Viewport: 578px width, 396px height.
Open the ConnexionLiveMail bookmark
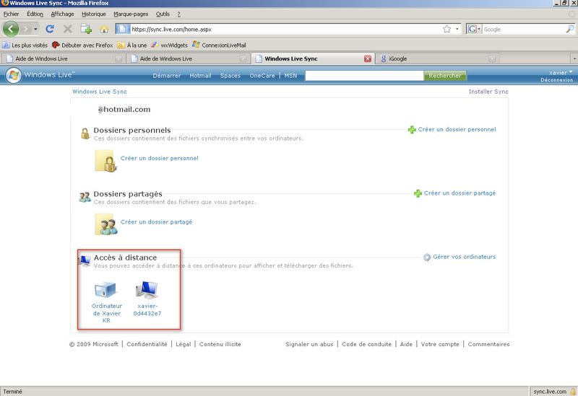point(219,45)
